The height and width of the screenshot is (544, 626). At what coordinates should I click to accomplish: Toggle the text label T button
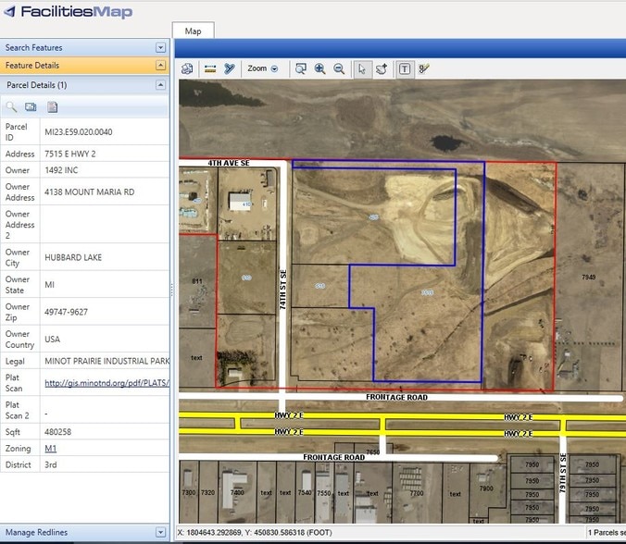tap(405, 68)
